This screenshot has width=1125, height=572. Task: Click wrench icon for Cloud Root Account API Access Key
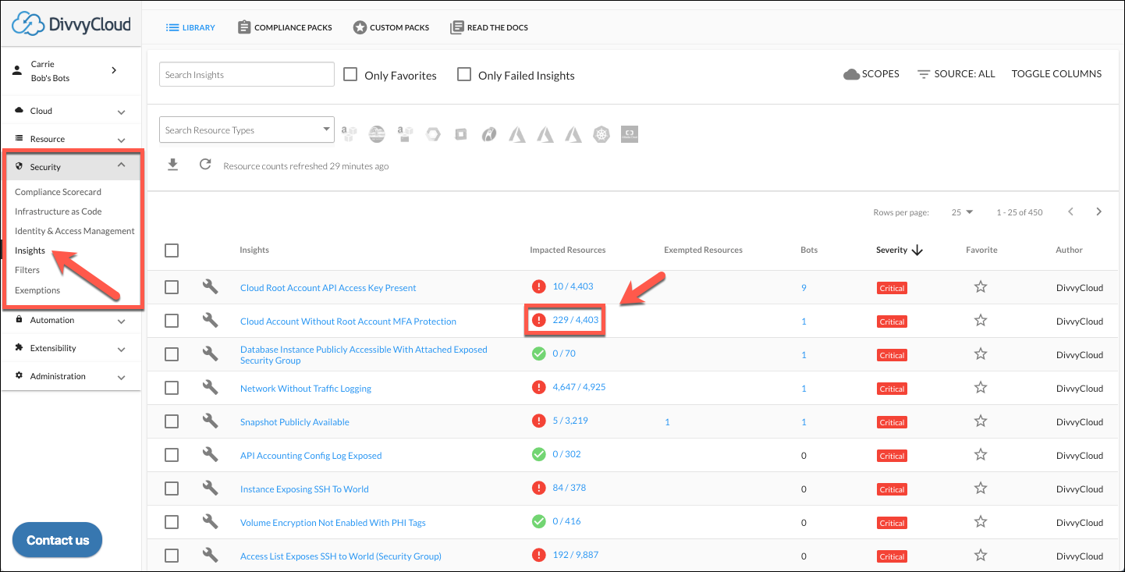pos(210,287)
